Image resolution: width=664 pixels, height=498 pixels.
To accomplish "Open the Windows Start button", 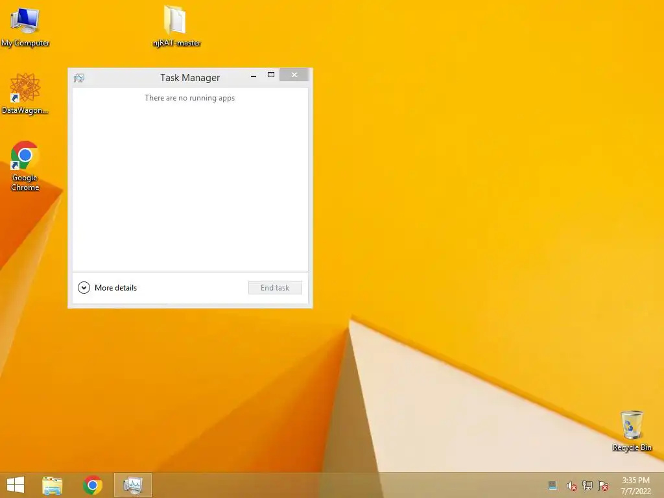I will point(16,485).
